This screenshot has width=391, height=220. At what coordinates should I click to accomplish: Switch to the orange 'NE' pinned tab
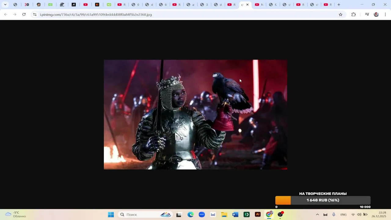tap(97, 5)
